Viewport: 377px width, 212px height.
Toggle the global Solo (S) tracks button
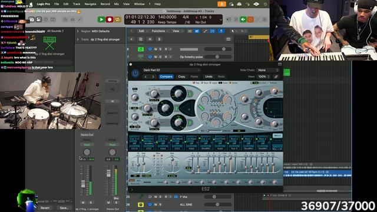(159, 39)
